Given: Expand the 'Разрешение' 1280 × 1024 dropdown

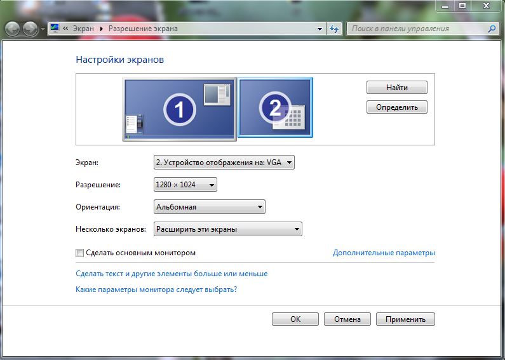Looking at the screenshot, I should tap(185, 185).
